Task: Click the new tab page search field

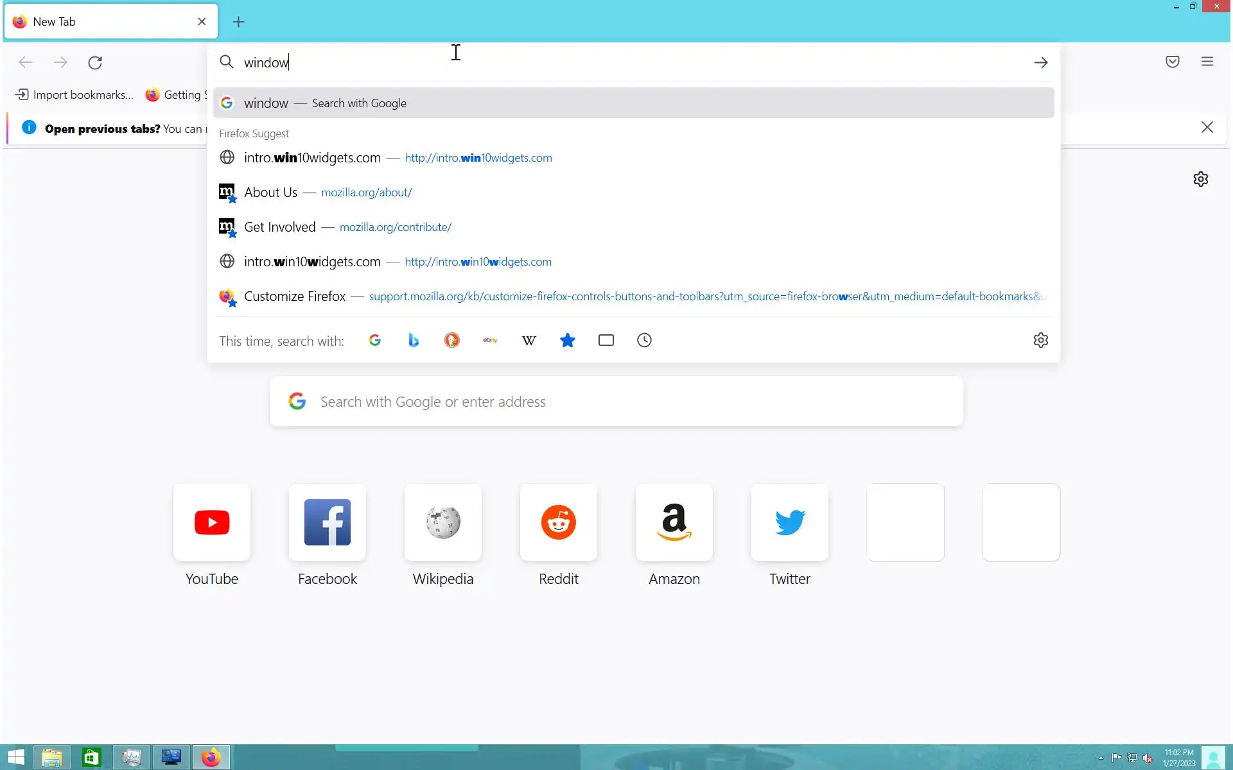Action: tap(616, 402)
